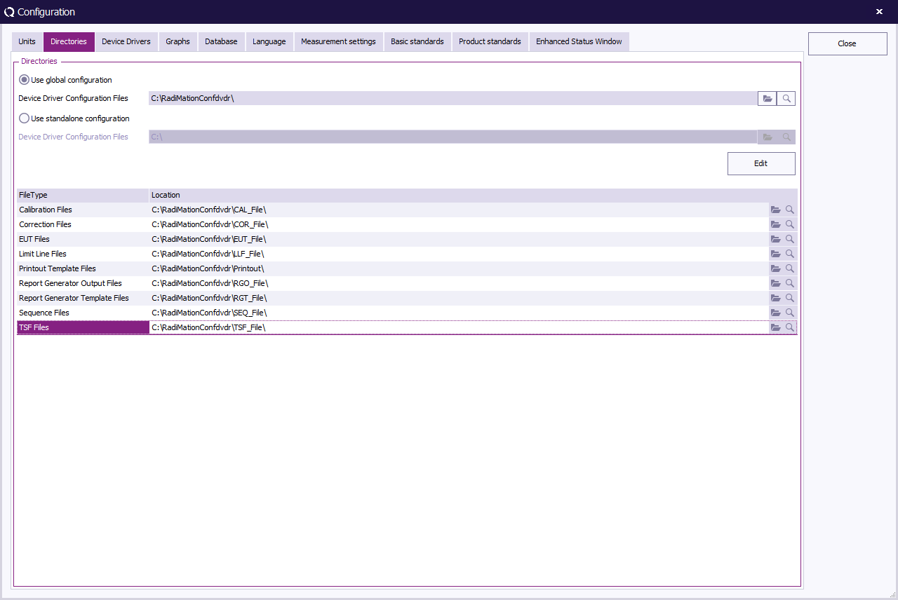The width and height of the screenshot is (898, 600).
Task: Browse for the global Device Driver Configuration folder
Action: [x=768, y=99]
